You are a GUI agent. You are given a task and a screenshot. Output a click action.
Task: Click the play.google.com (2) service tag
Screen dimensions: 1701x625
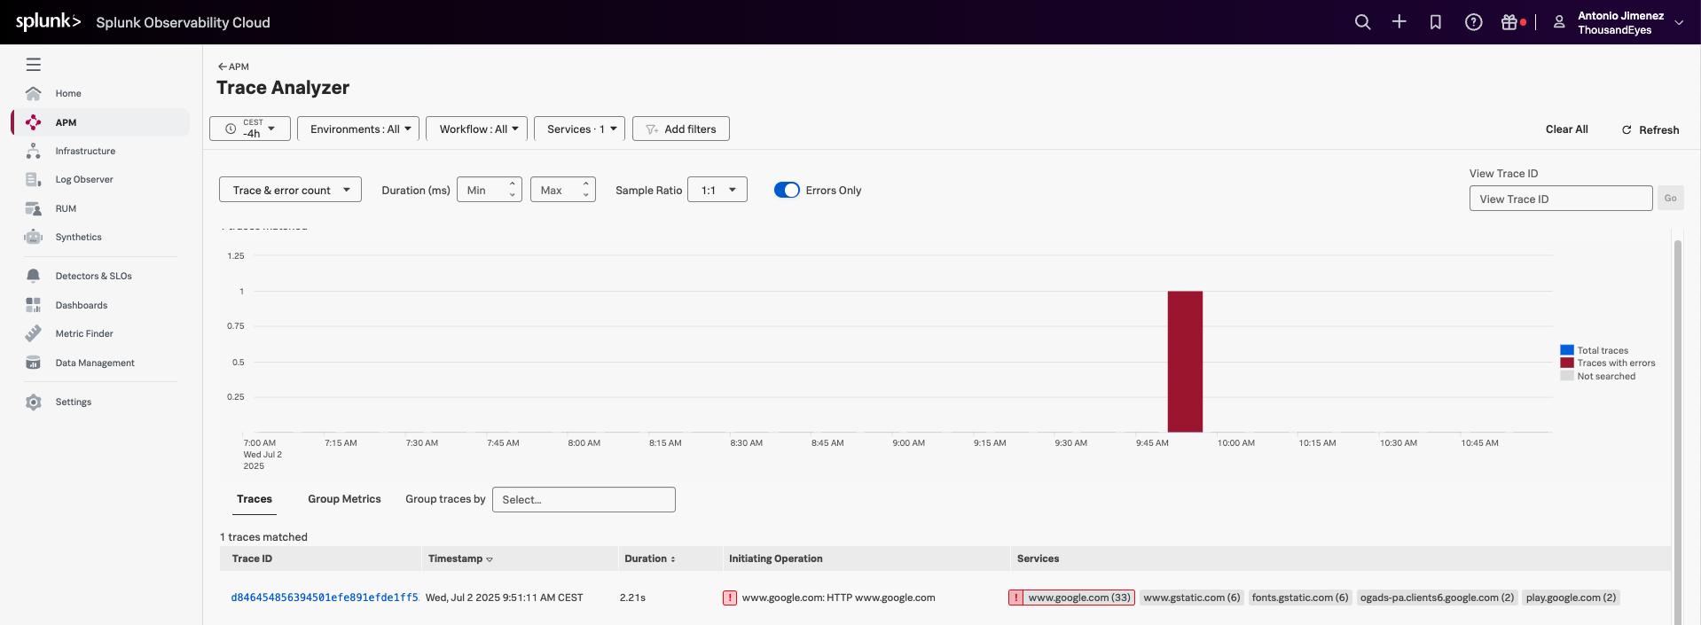1572,598
